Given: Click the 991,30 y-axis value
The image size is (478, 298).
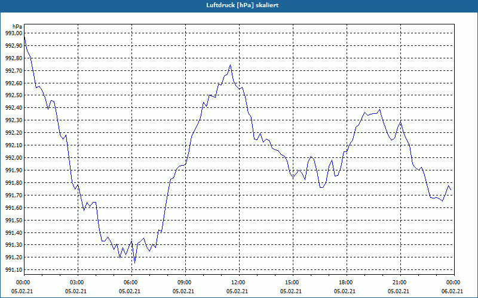Looking at the screenshot, I should 14,245.
